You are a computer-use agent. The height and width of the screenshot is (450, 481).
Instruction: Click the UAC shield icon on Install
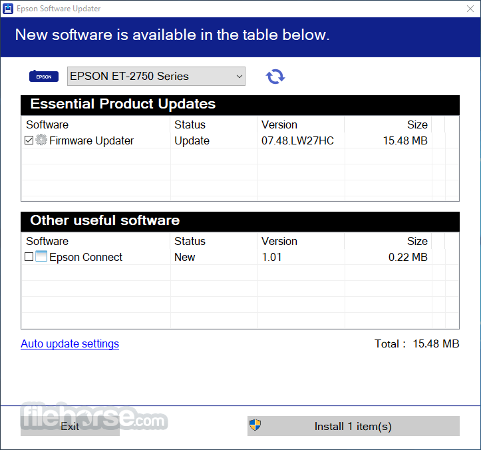(x=255, y=425)
